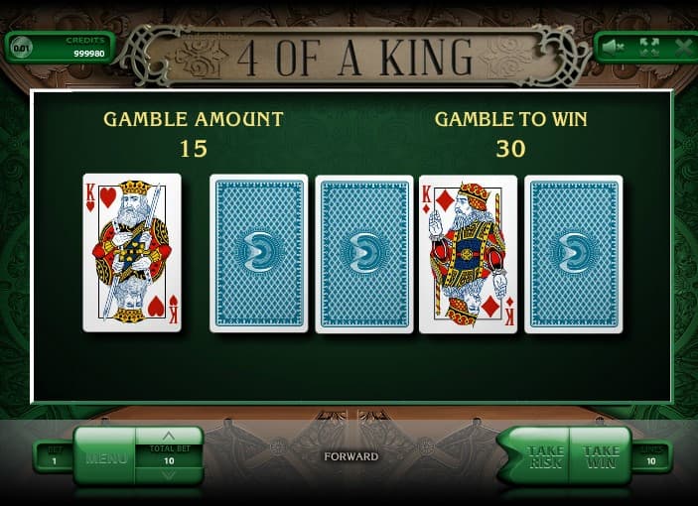The image size is (698, 506).
Task: Click the dealer King of Hearts card
Action: pos(132,253)
